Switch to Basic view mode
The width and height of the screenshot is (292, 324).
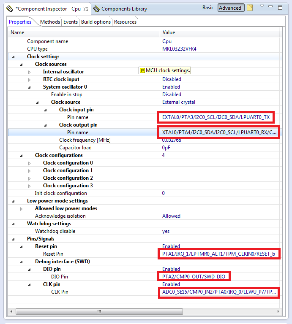click(208, 8)
